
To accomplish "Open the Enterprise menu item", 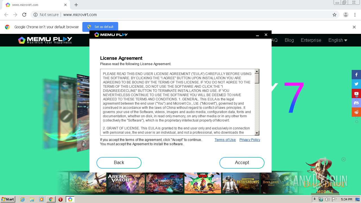I will (x=311, y=40).
